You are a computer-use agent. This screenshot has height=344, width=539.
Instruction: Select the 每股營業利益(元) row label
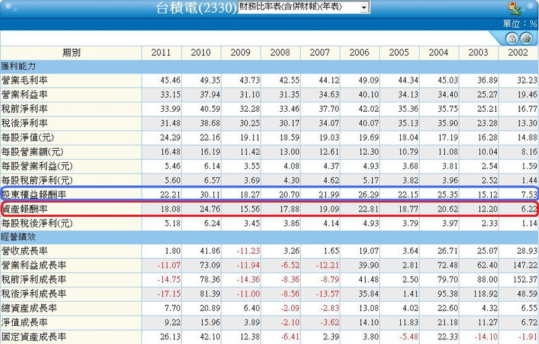[37, 166]
